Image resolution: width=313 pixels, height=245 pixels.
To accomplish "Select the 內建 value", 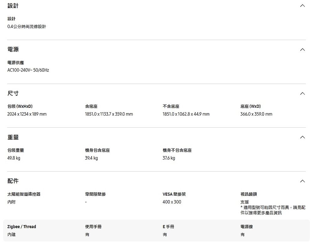I will pyautogui.click(x=11, y=234).
